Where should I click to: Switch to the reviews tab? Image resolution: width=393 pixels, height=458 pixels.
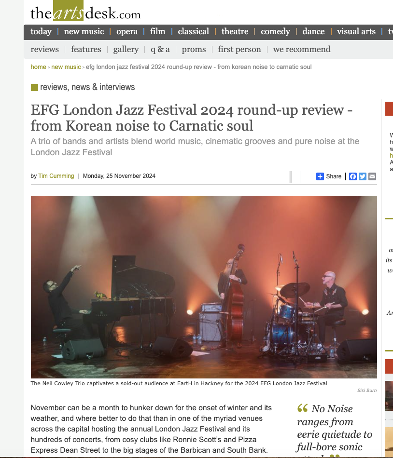click(45, 49)
